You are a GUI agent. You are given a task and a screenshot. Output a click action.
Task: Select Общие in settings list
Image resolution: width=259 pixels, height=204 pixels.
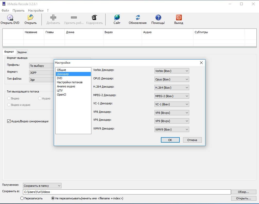point(73,70)
